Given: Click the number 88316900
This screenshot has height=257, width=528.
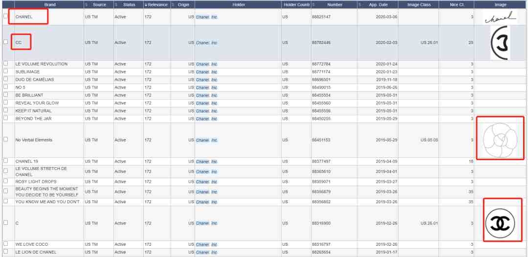Looking at the screenshot, I should [x=321, y=223].
